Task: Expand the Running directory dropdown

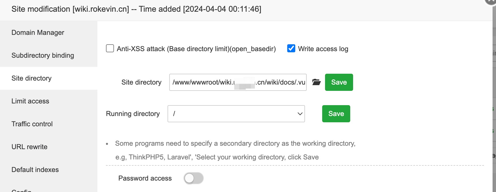Action: (236, 114)
